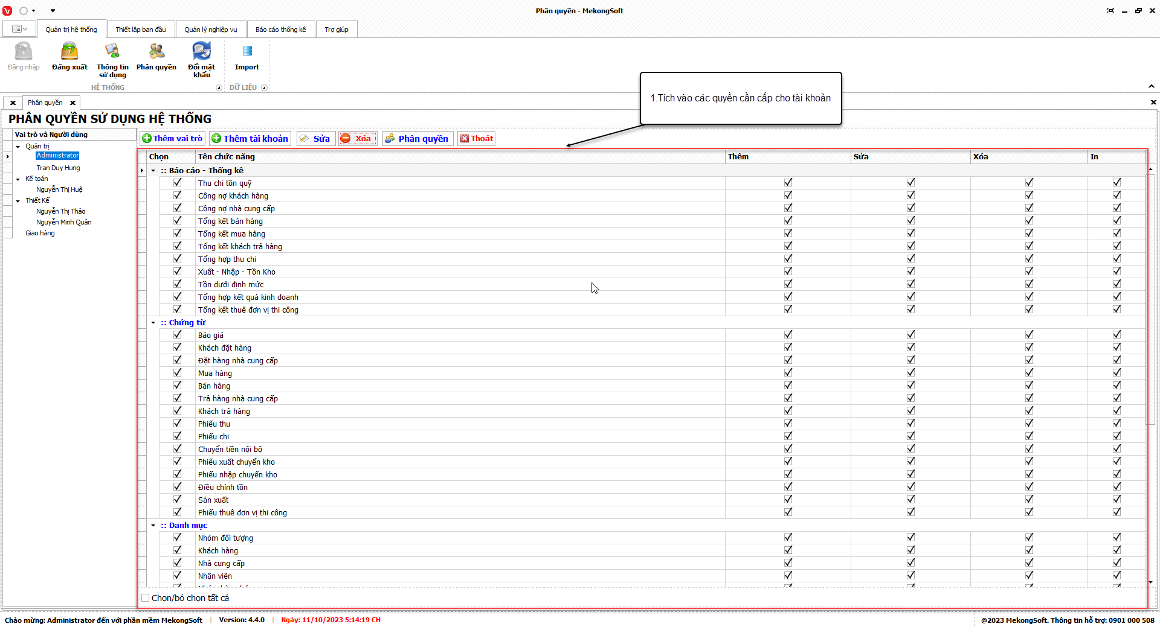This screenshot has width=1160, height=627.
Task: Select user Nguyễn Minh Quân
Action: coord(64,223)
